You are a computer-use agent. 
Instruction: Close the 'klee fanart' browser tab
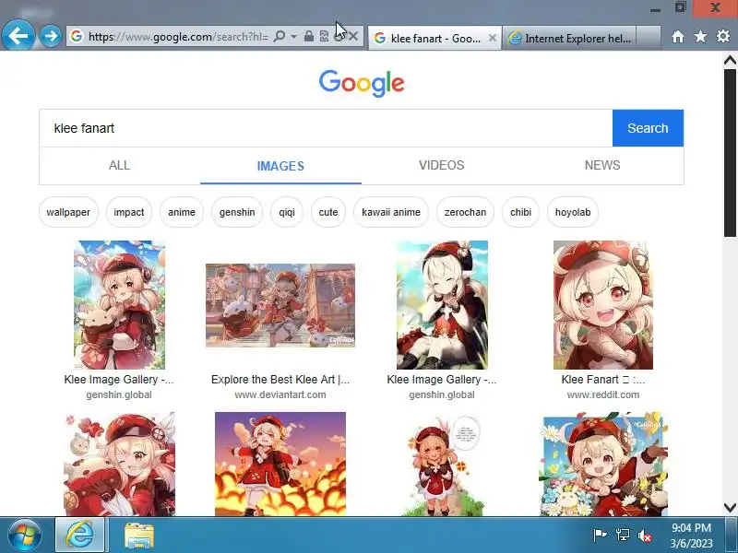tap(493, 38)
